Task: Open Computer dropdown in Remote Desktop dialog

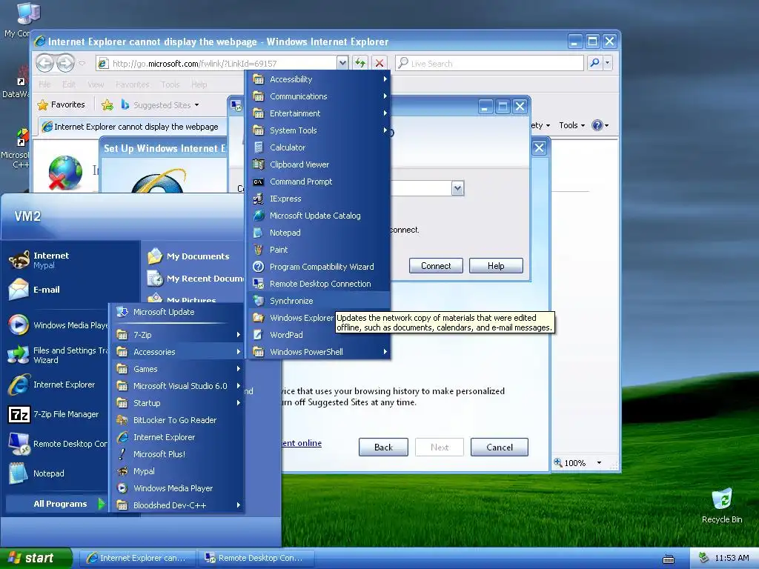Action: pyautogui.click(x=457, y=188)
